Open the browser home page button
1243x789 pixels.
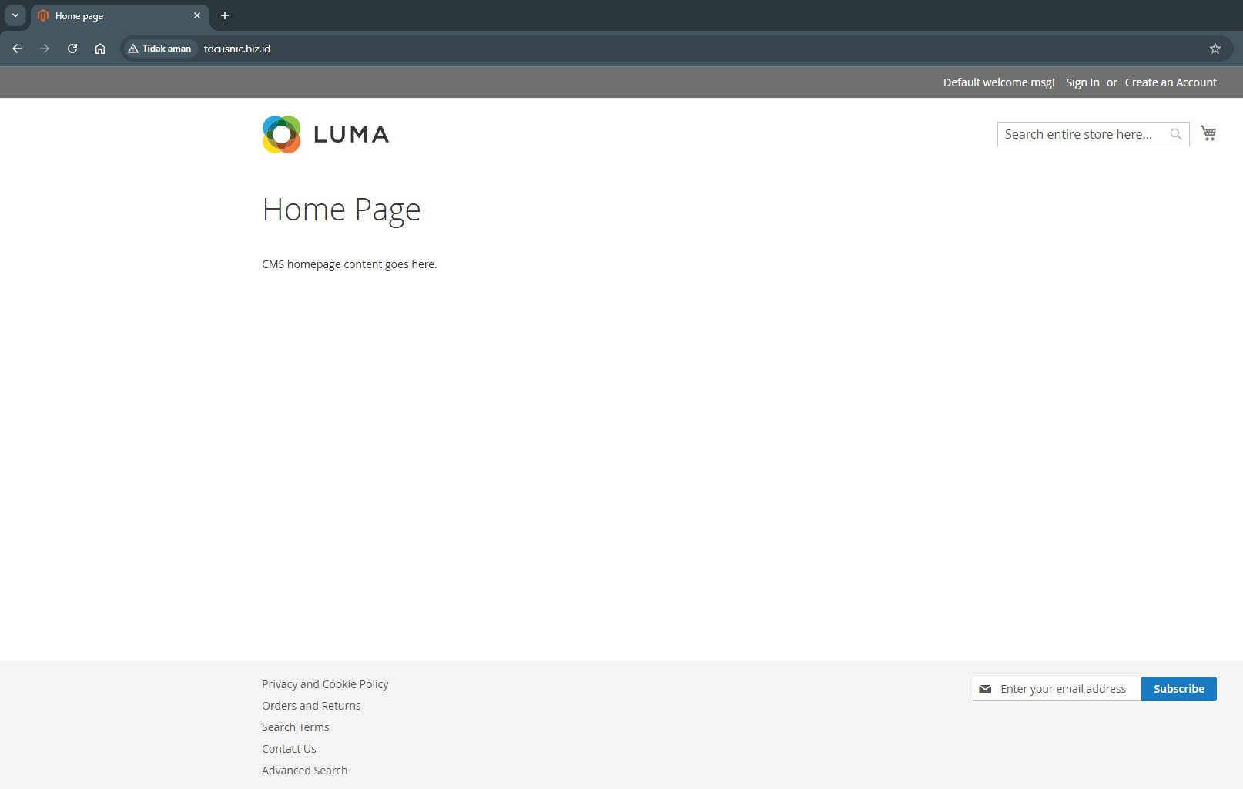point(100,49)
